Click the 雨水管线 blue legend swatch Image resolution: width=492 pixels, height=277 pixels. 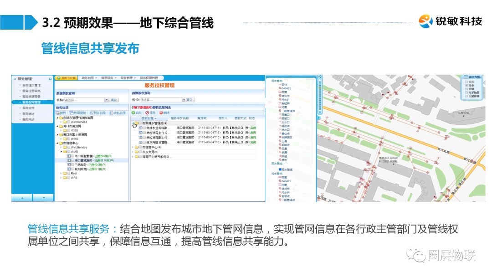point(280,169)
